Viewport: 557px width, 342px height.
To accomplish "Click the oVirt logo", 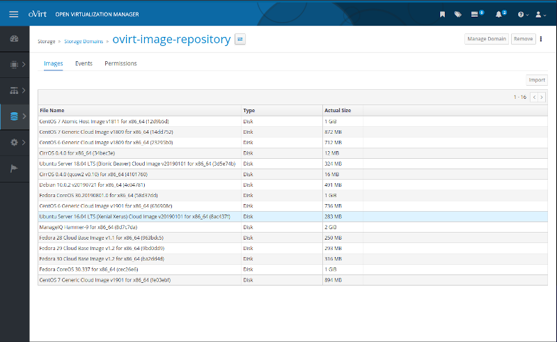I will pyautogui.click(x=38, y=14).
